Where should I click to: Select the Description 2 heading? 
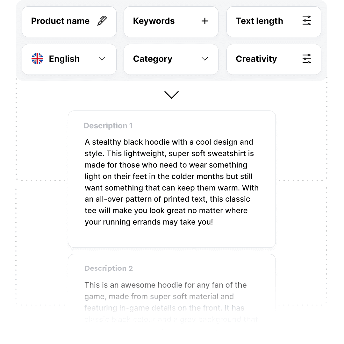tap(109, 268)
